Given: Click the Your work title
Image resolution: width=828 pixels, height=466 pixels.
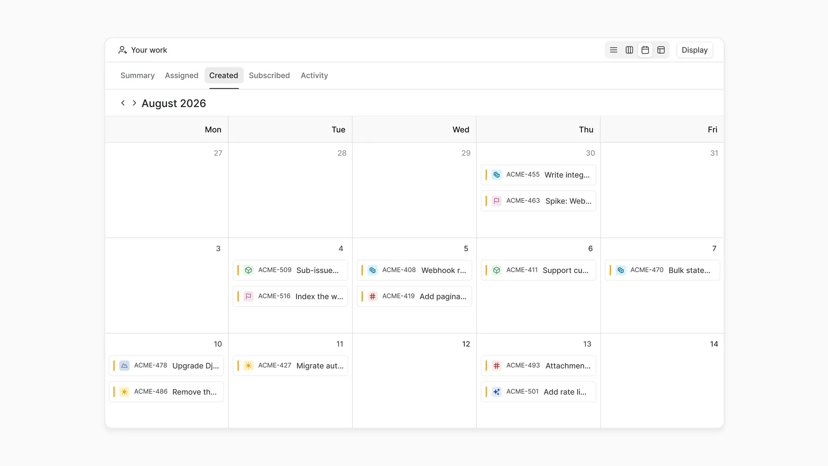Looking at the screenshot, I should [x=149, y=50].
